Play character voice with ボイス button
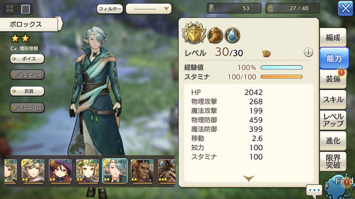 pos(27,59)
